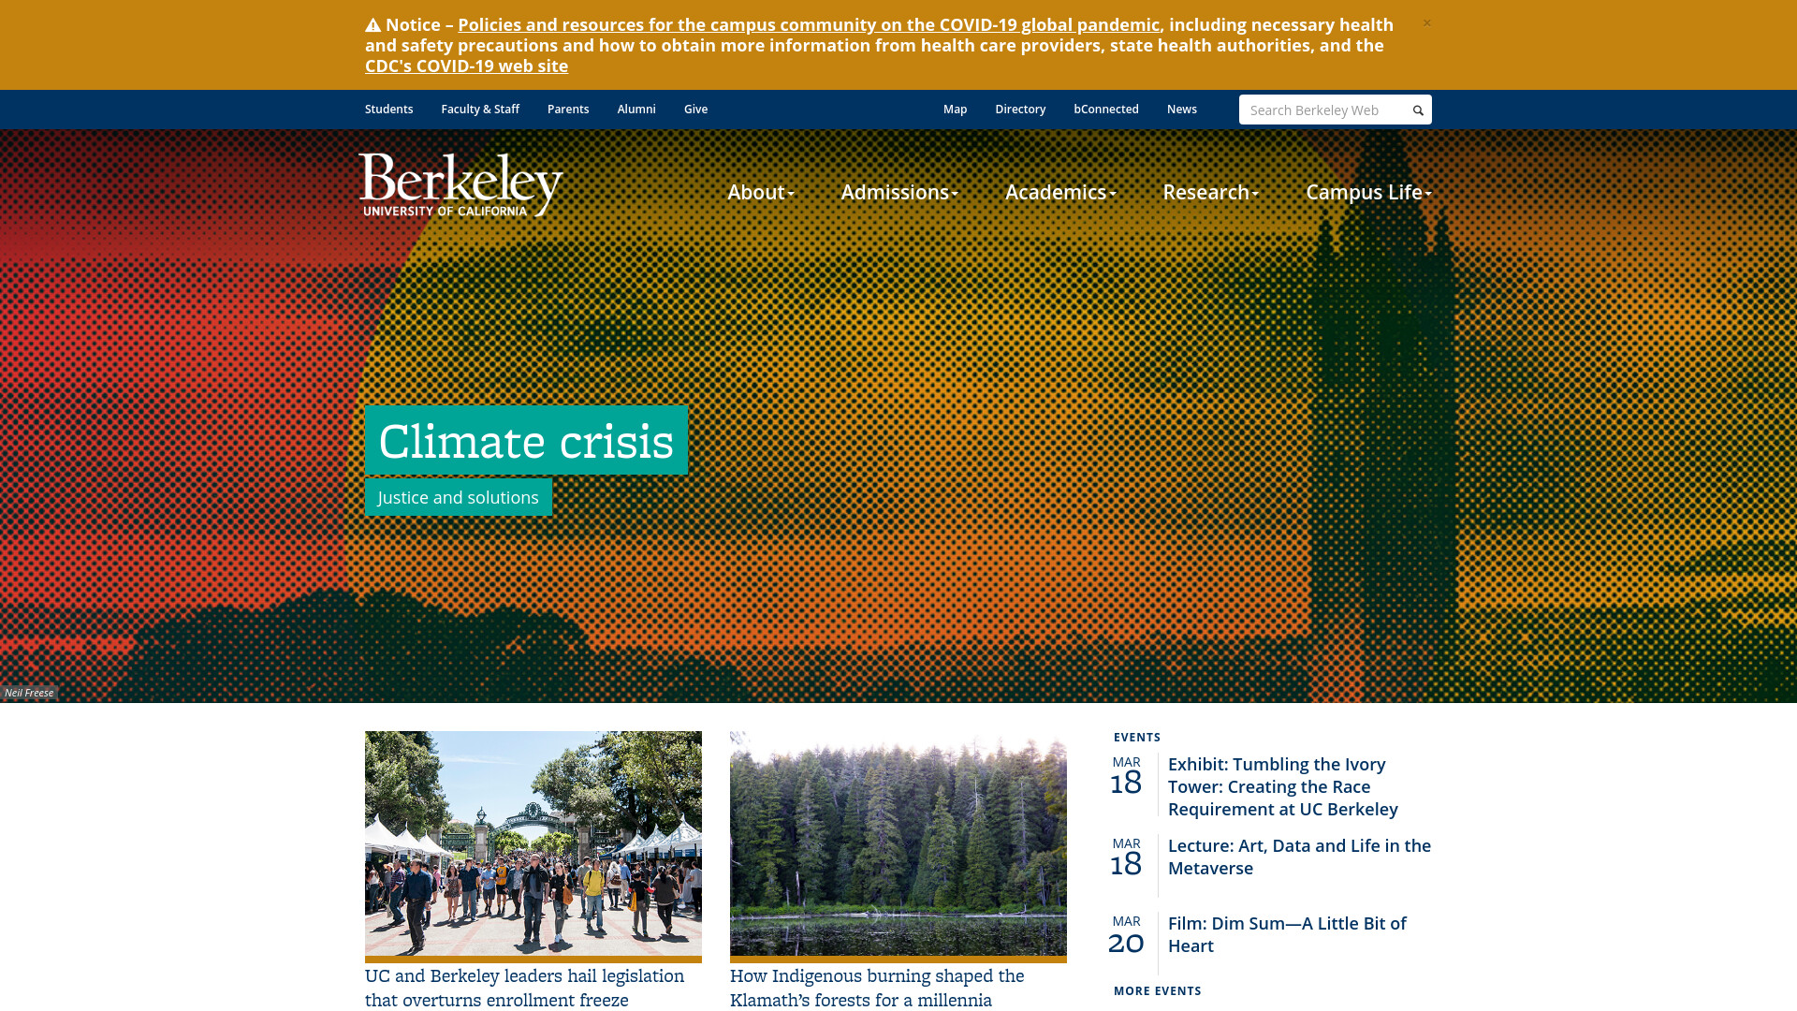Click the Justice and solutions button

[x=459, y=498]
